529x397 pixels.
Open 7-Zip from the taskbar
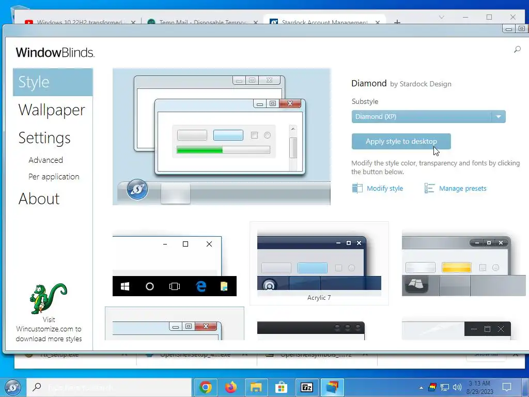coord(306,388)
